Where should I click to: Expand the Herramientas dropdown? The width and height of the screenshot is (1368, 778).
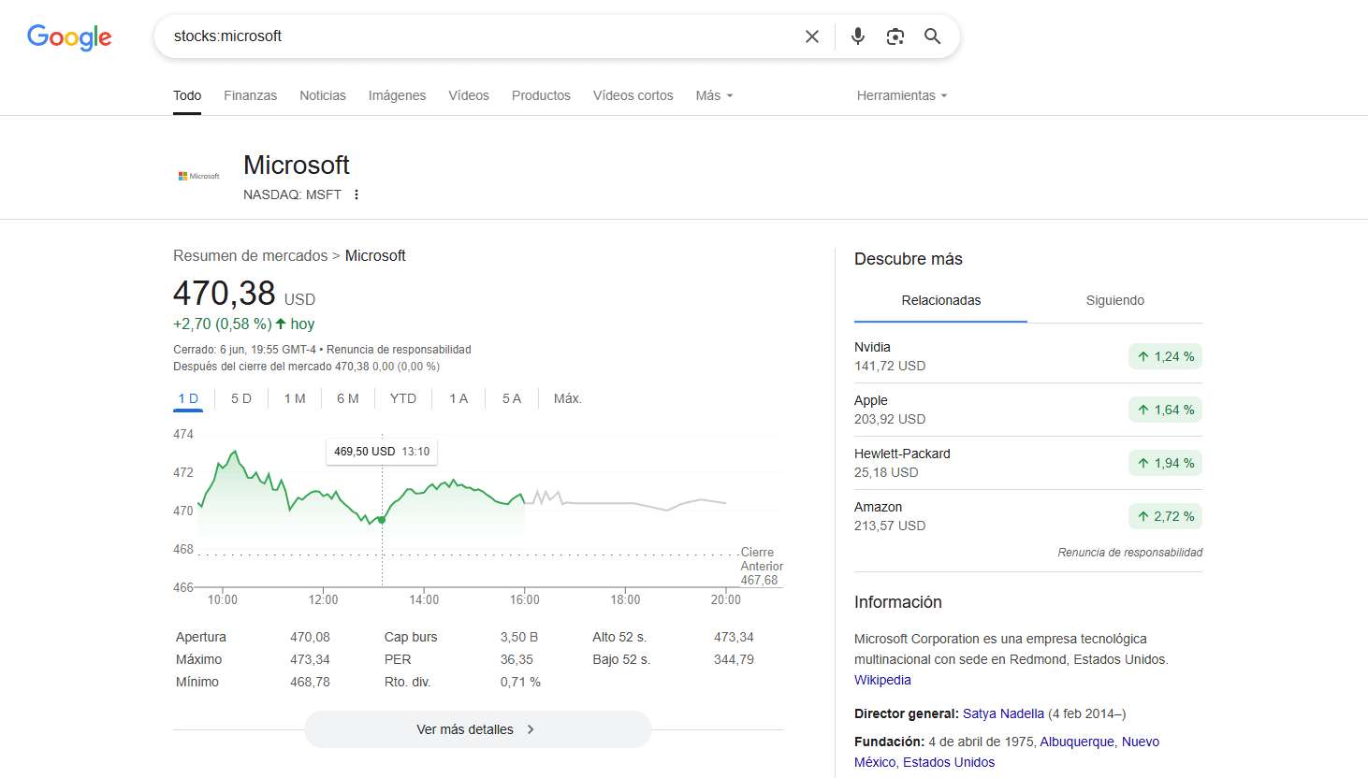tap(902, 95)
